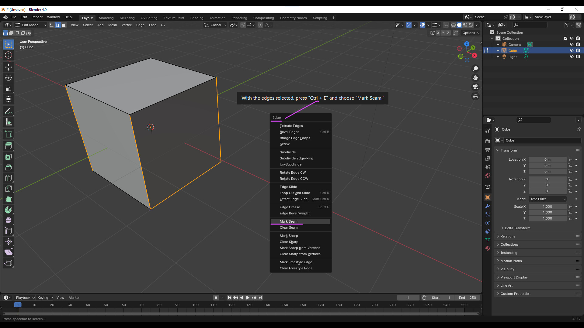Viewport: 584px width, 328px height.
Task: Select the Measure tool
Action: (x=9, y=122)
